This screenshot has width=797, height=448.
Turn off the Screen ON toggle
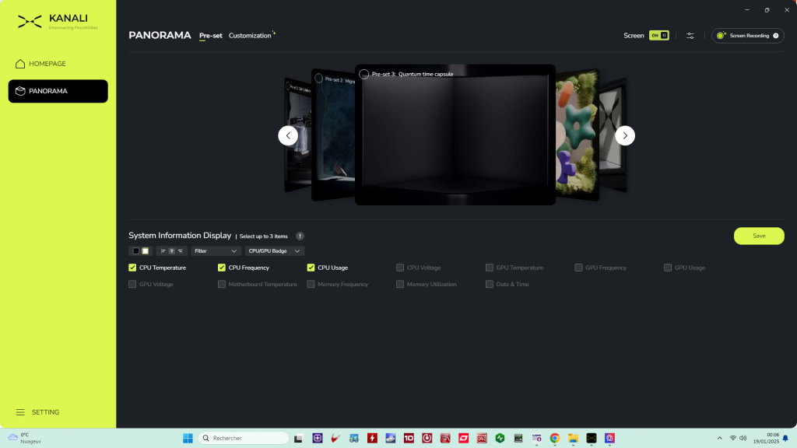pyautogui.click(x=658, y=36)
